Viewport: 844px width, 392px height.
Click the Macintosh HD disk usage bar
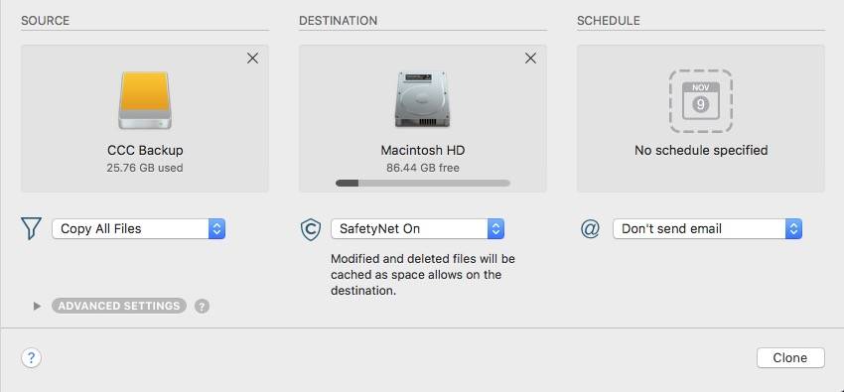pyautogui.click(x=423, y=184)
